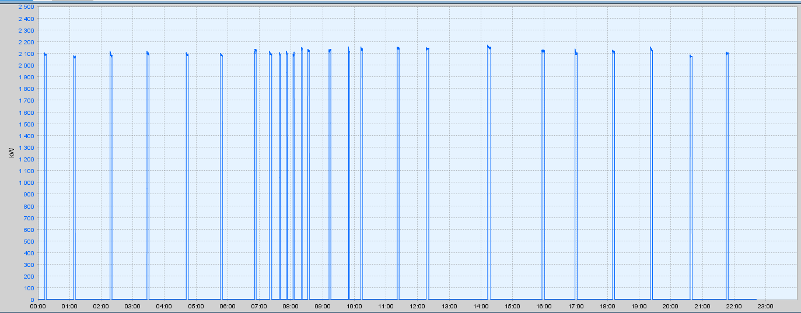Click the 1 200 y-axis value
This screenshot has width=801, height=313.
(x=26, y=159)
